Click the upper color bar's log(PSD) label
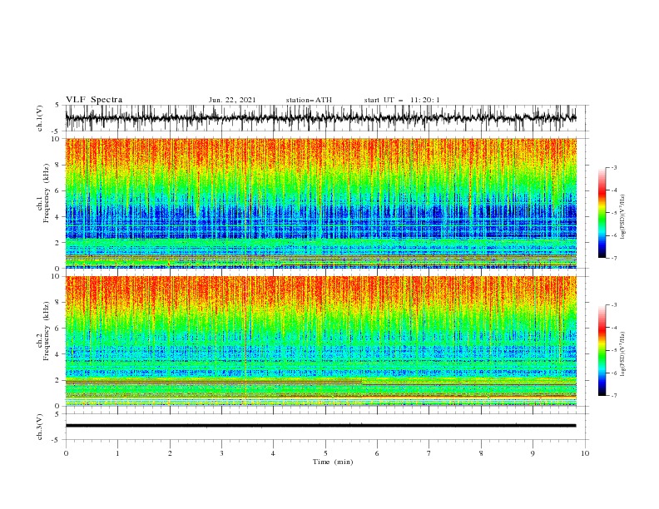 [623, 217]
